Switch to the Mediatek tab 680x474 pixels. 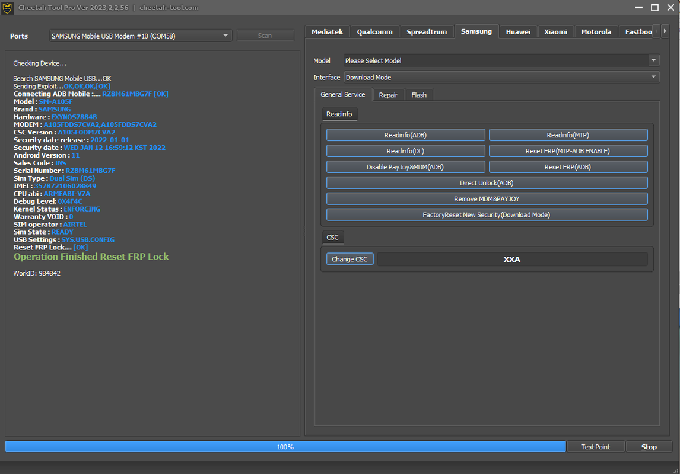pyautogui.click(x=327, y=32)
